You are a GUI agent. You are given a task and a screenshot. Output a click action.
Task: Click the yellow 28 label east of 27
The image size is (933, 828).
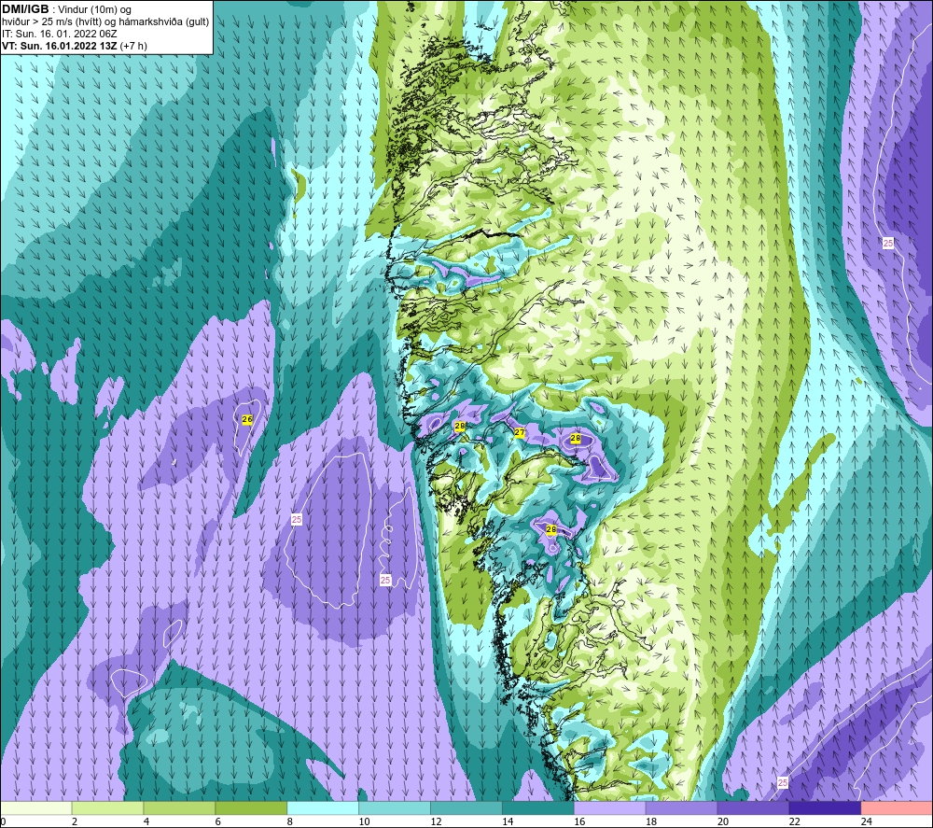point(576,438)
